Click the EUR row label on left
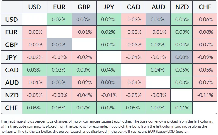The width and height of the screenshot is (218, 135). 11,32
